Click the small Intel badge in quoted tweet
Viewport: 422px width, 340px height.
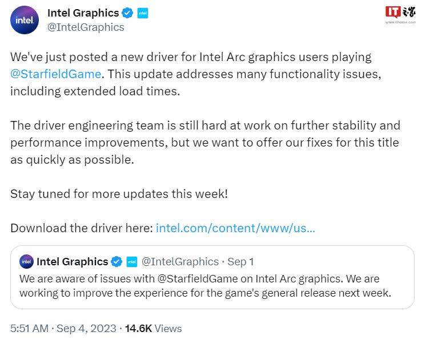click(131, 262)
